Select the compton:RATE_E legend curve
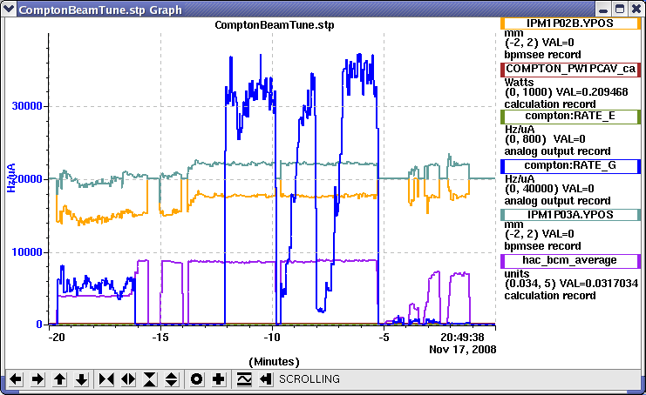646x395 pixels. (570, 117)
